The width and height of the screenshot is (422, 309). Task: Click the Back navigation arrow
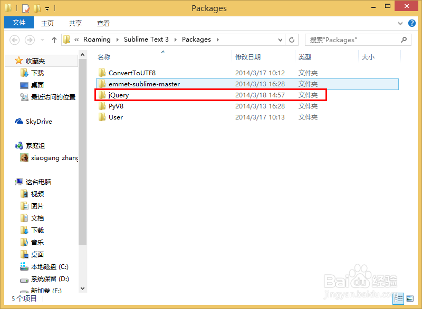(x=15, y=40)
